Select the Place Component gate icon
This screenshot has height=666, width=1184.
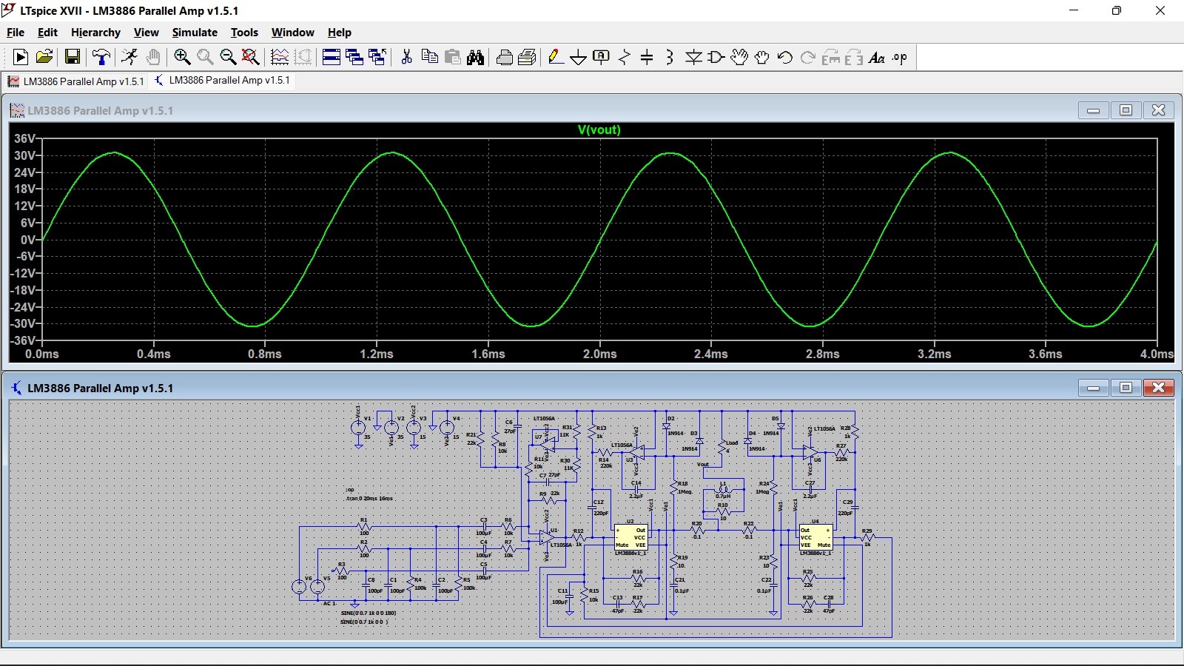point(716,57)
